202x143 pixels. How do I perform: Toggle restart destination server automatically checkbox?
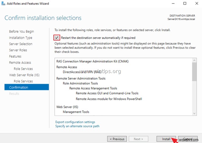click(56, 37)
